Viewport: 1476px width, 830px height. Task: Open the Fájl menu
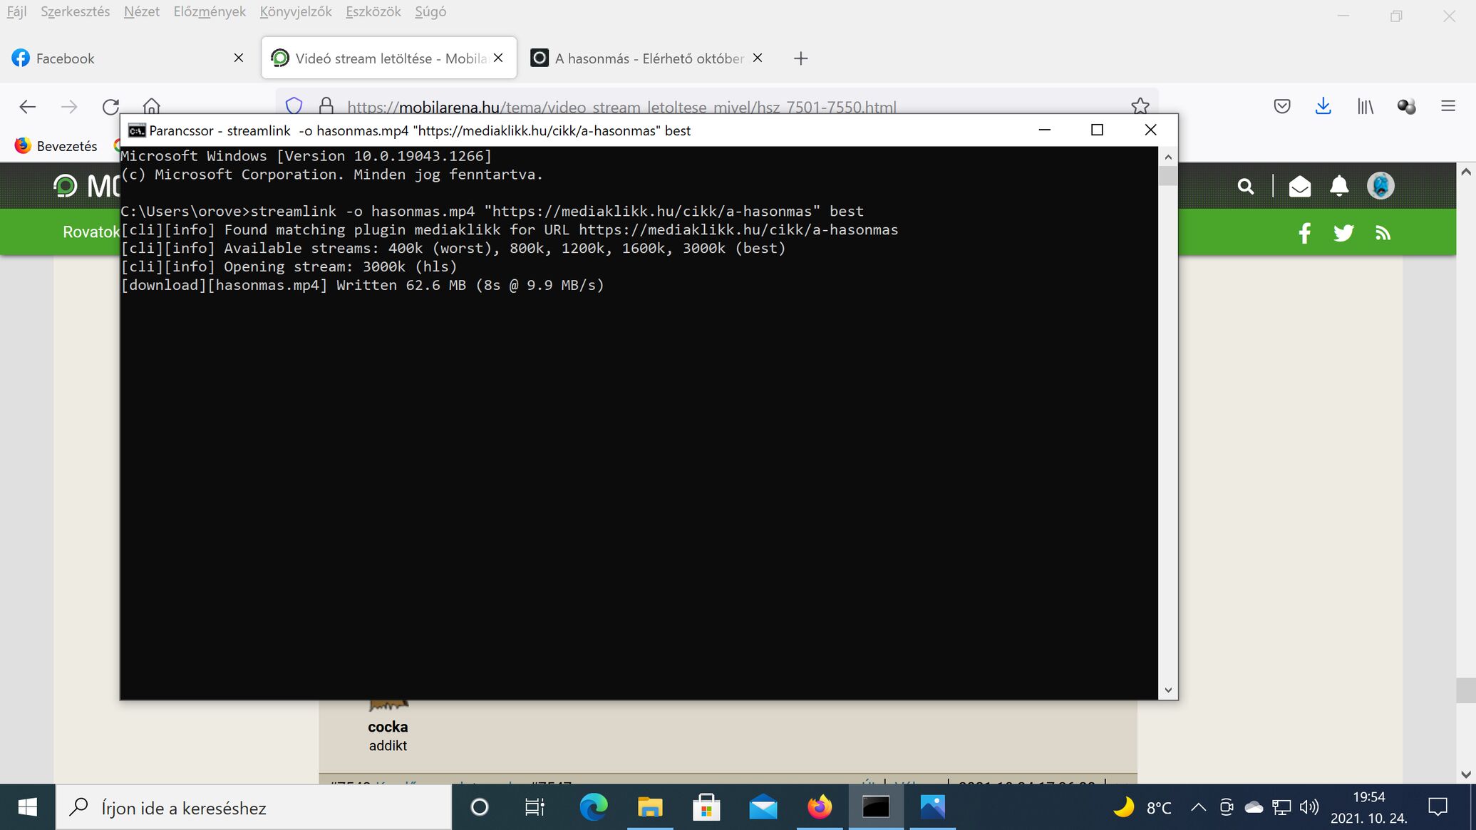[16, 12]
